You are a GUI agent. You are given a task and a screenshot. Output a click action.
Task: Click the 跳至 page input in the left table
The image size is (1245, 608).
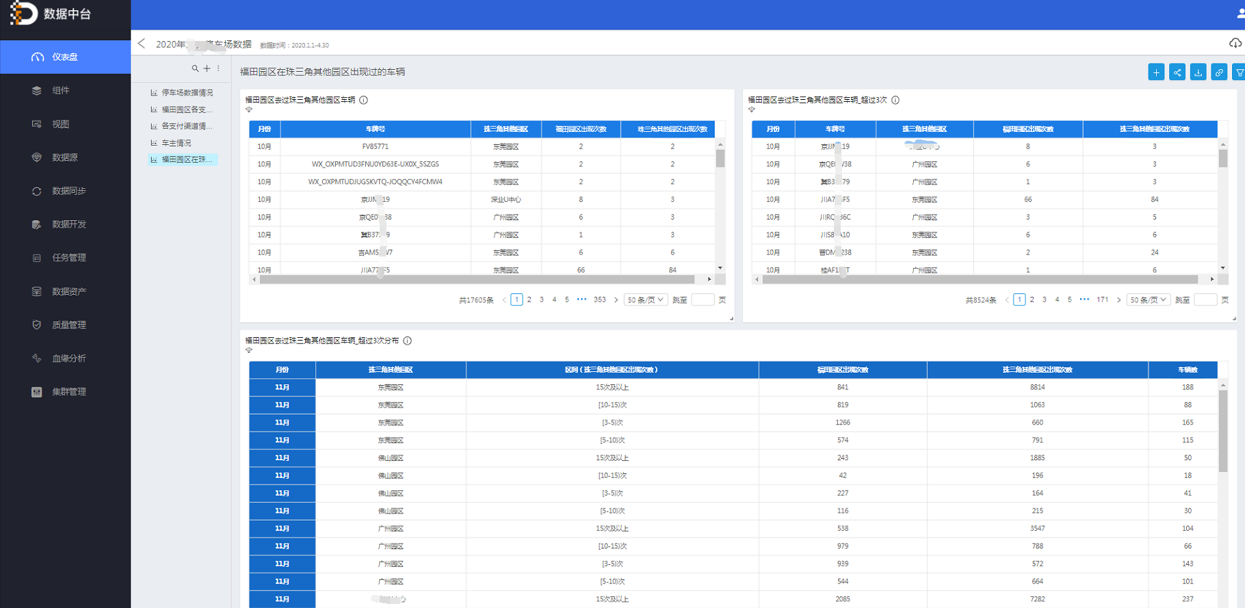click(703, 300)
